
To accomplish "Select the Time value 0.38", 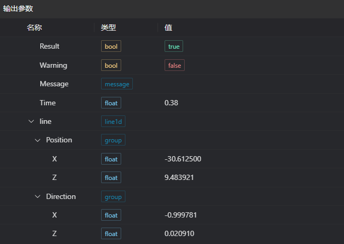I will (x=171, y=103).
